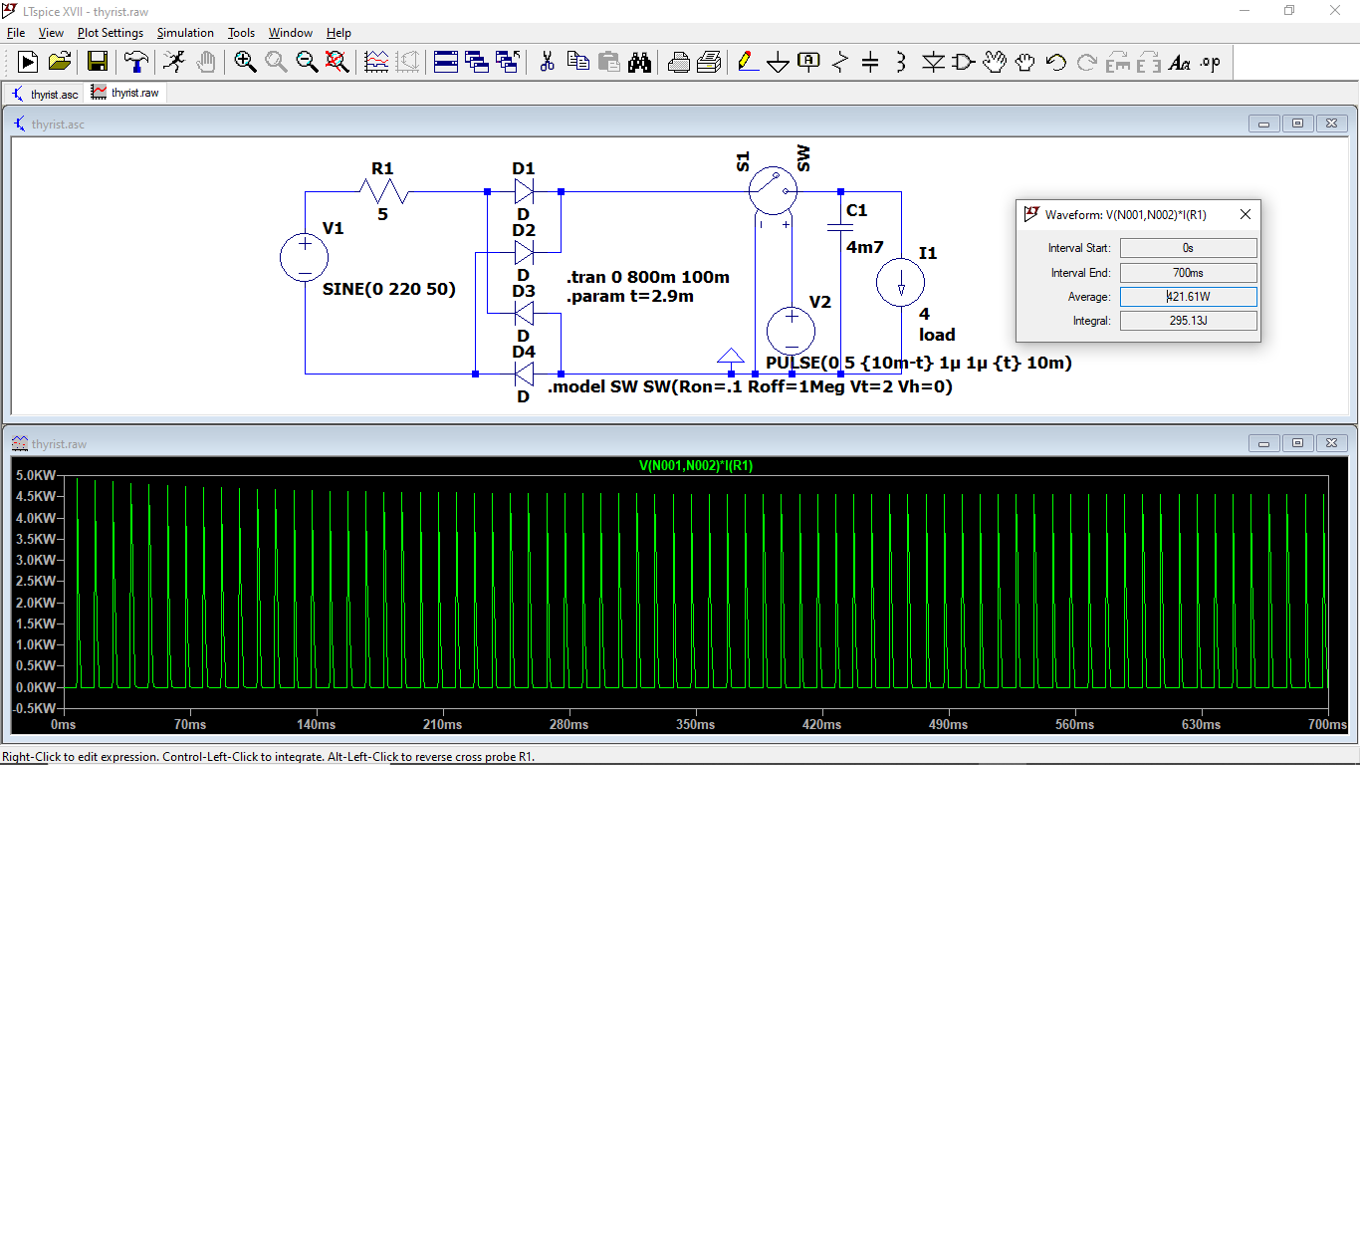Select the Ground symbol tool
1360x1250 pixels.
point(778,63)
